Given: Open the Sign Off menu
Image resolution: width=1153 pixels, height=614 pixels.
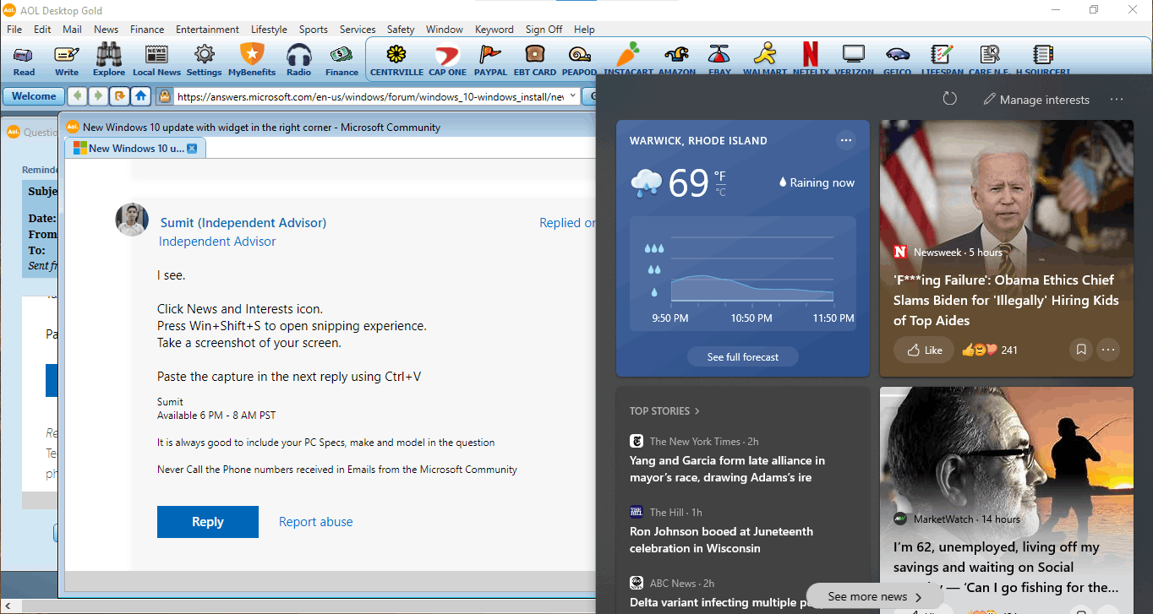Looking at the screenshot, I should click(544, 29).
